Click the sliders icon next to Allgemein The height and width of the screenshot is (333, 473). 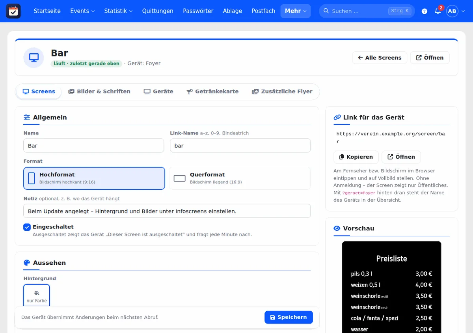(x=27, y=117)
